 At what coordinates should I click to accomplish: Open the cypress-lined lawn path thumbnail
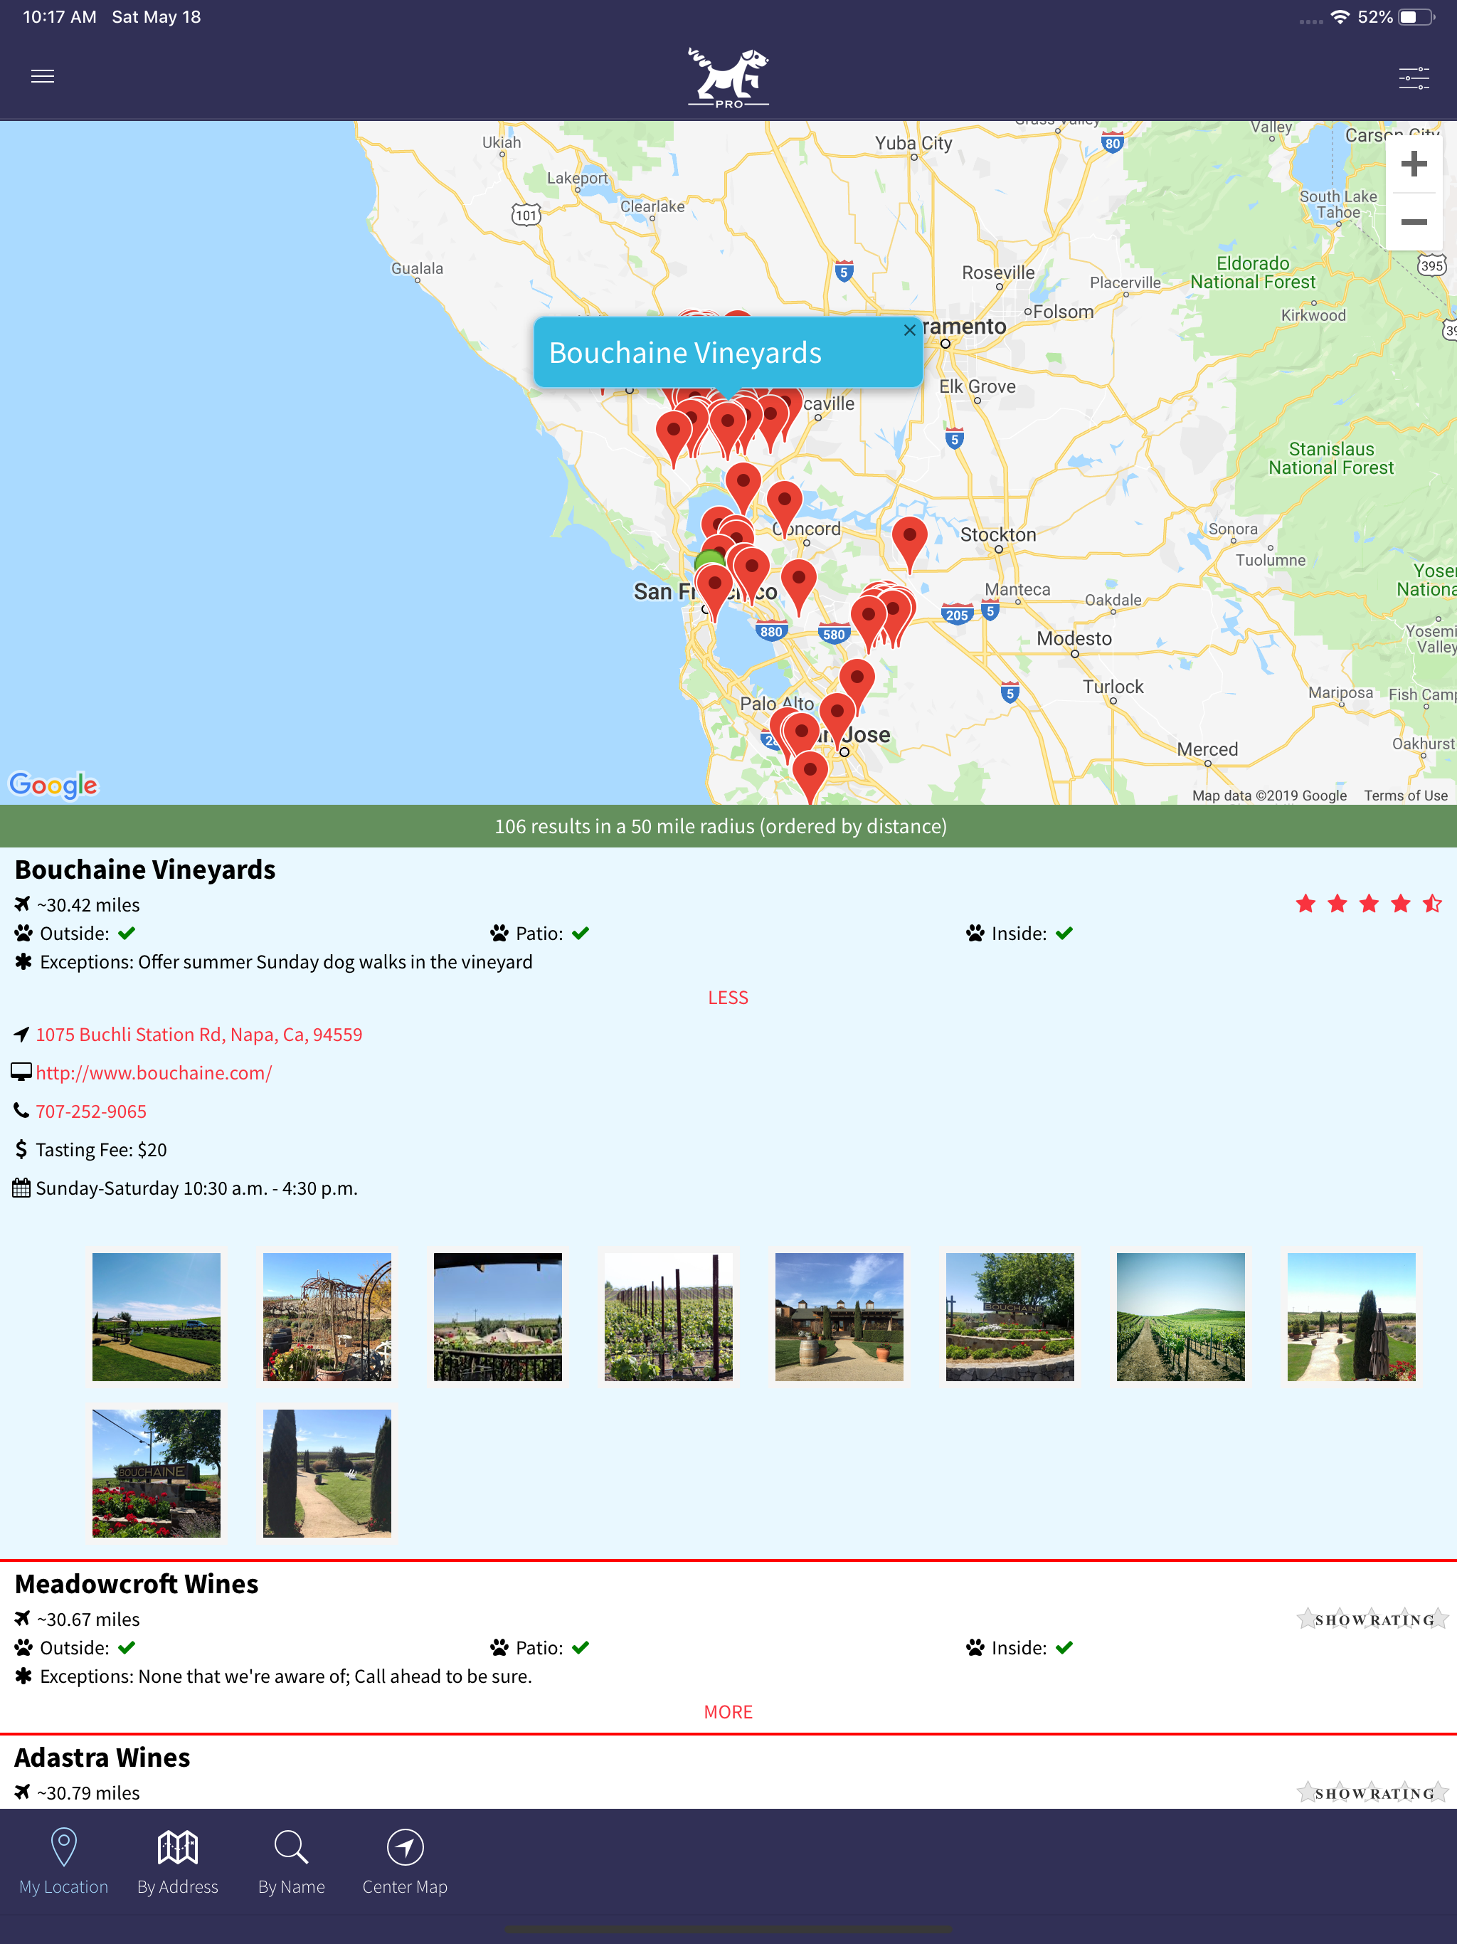coord(327,1473)
